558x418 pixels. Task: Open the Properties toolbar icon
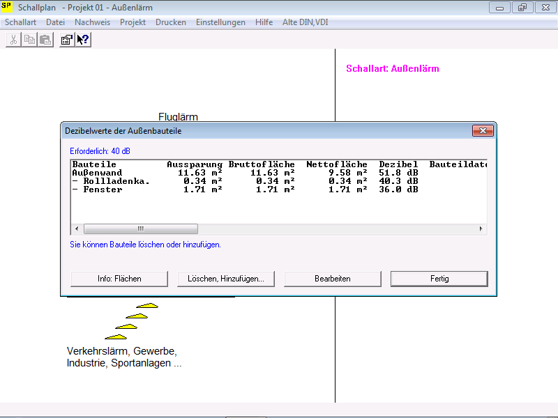tap(67, 40)
